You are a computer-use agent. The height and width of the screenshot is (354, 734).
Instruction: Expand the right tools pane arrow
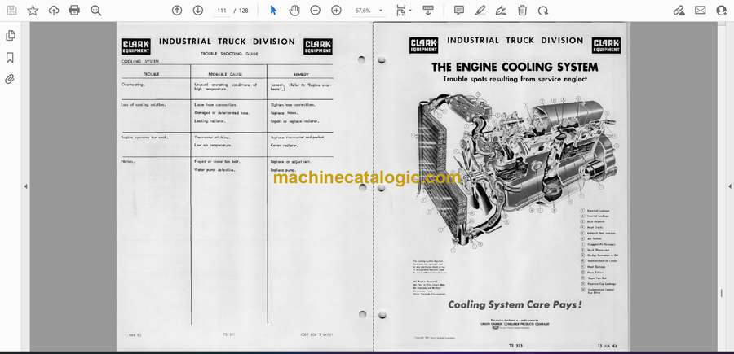(x=729, y=186)
